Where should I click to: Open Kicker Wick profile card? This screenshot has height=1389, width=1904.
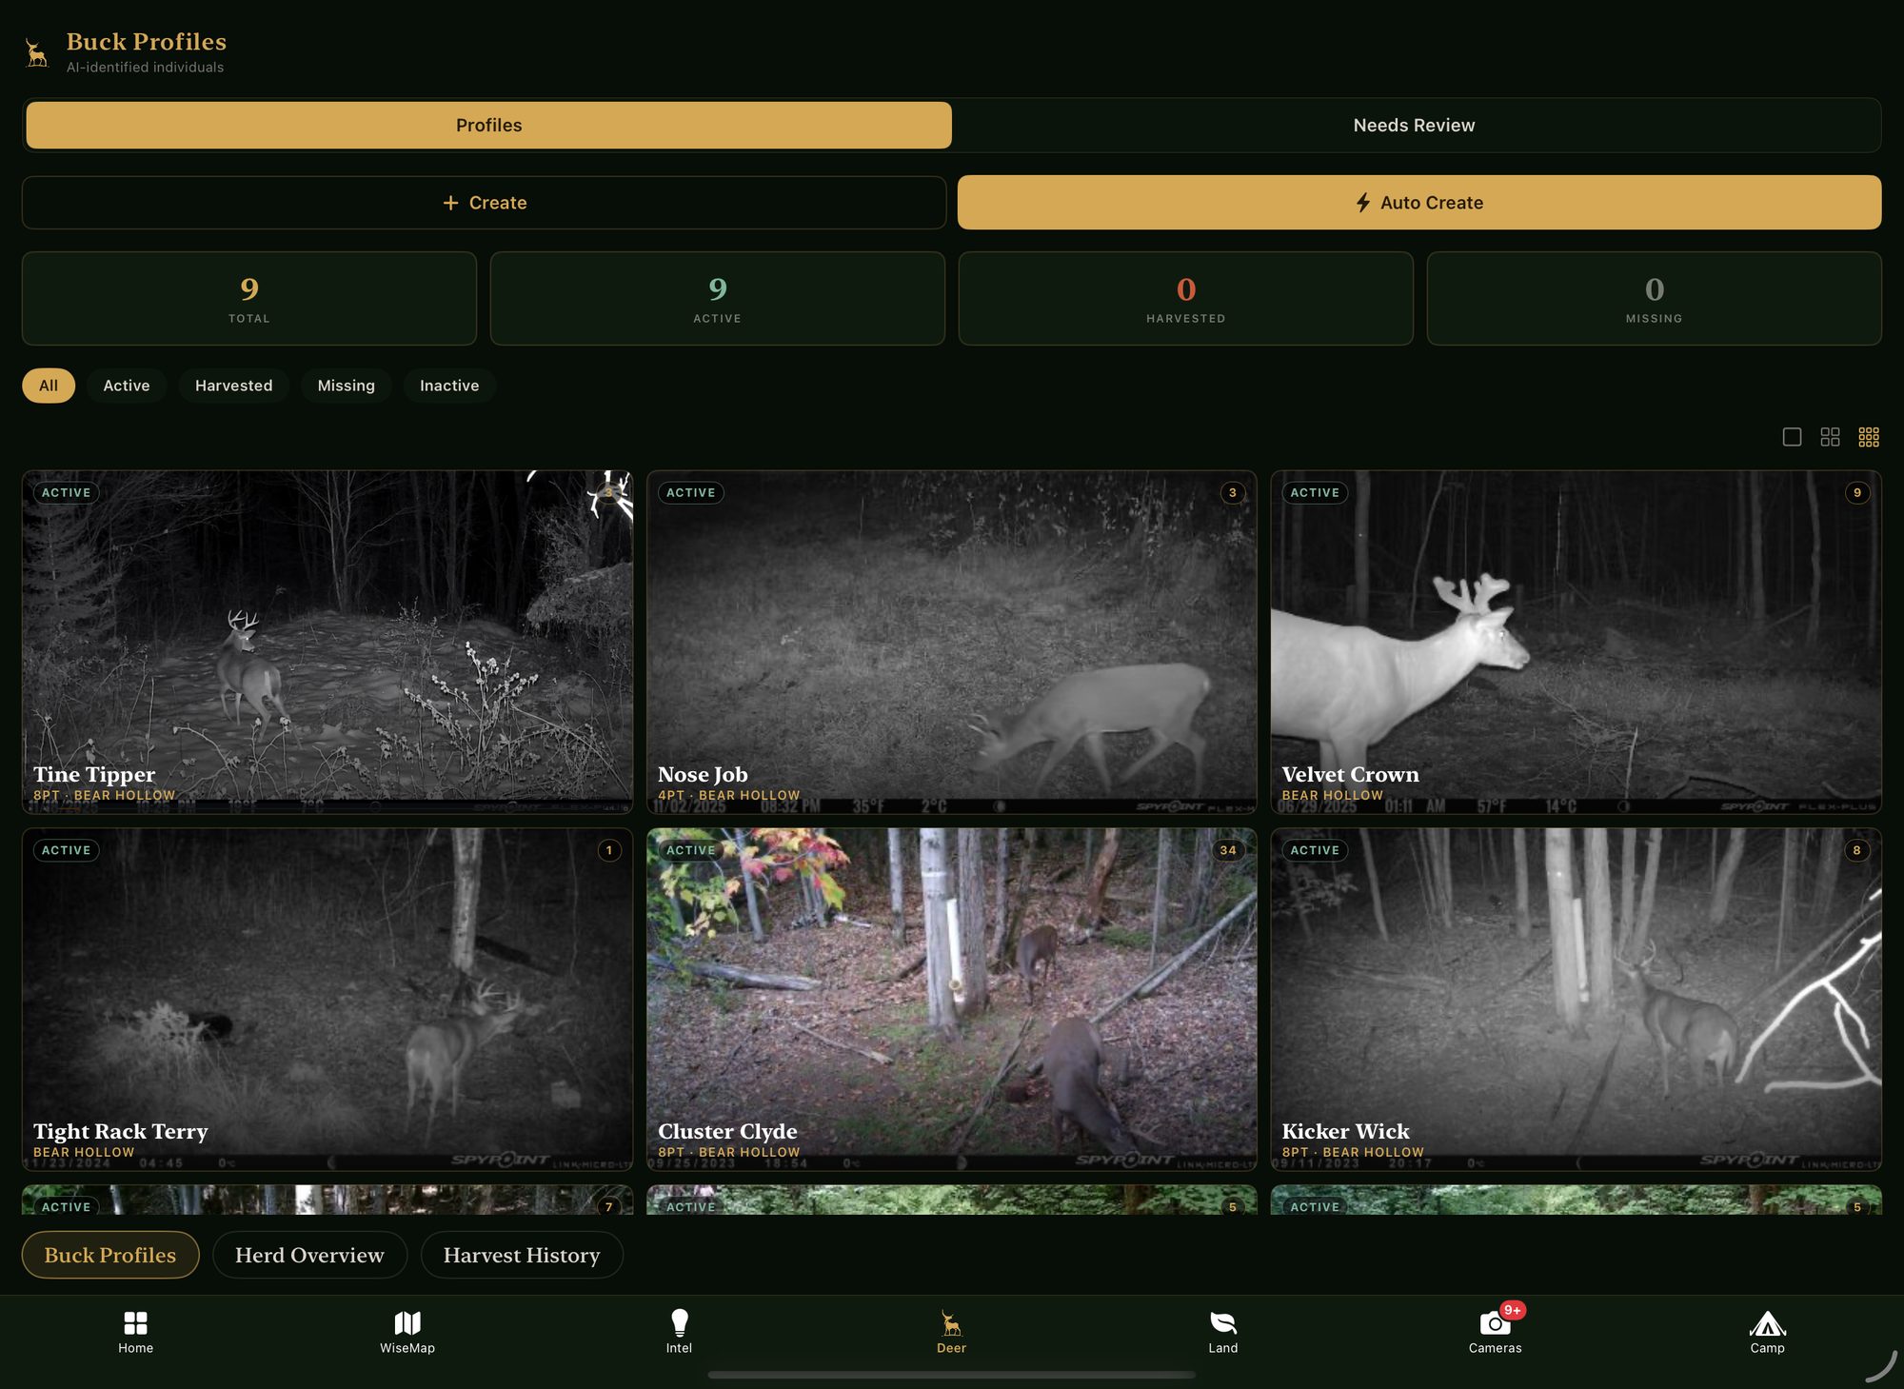[x=1577, y=1000]
